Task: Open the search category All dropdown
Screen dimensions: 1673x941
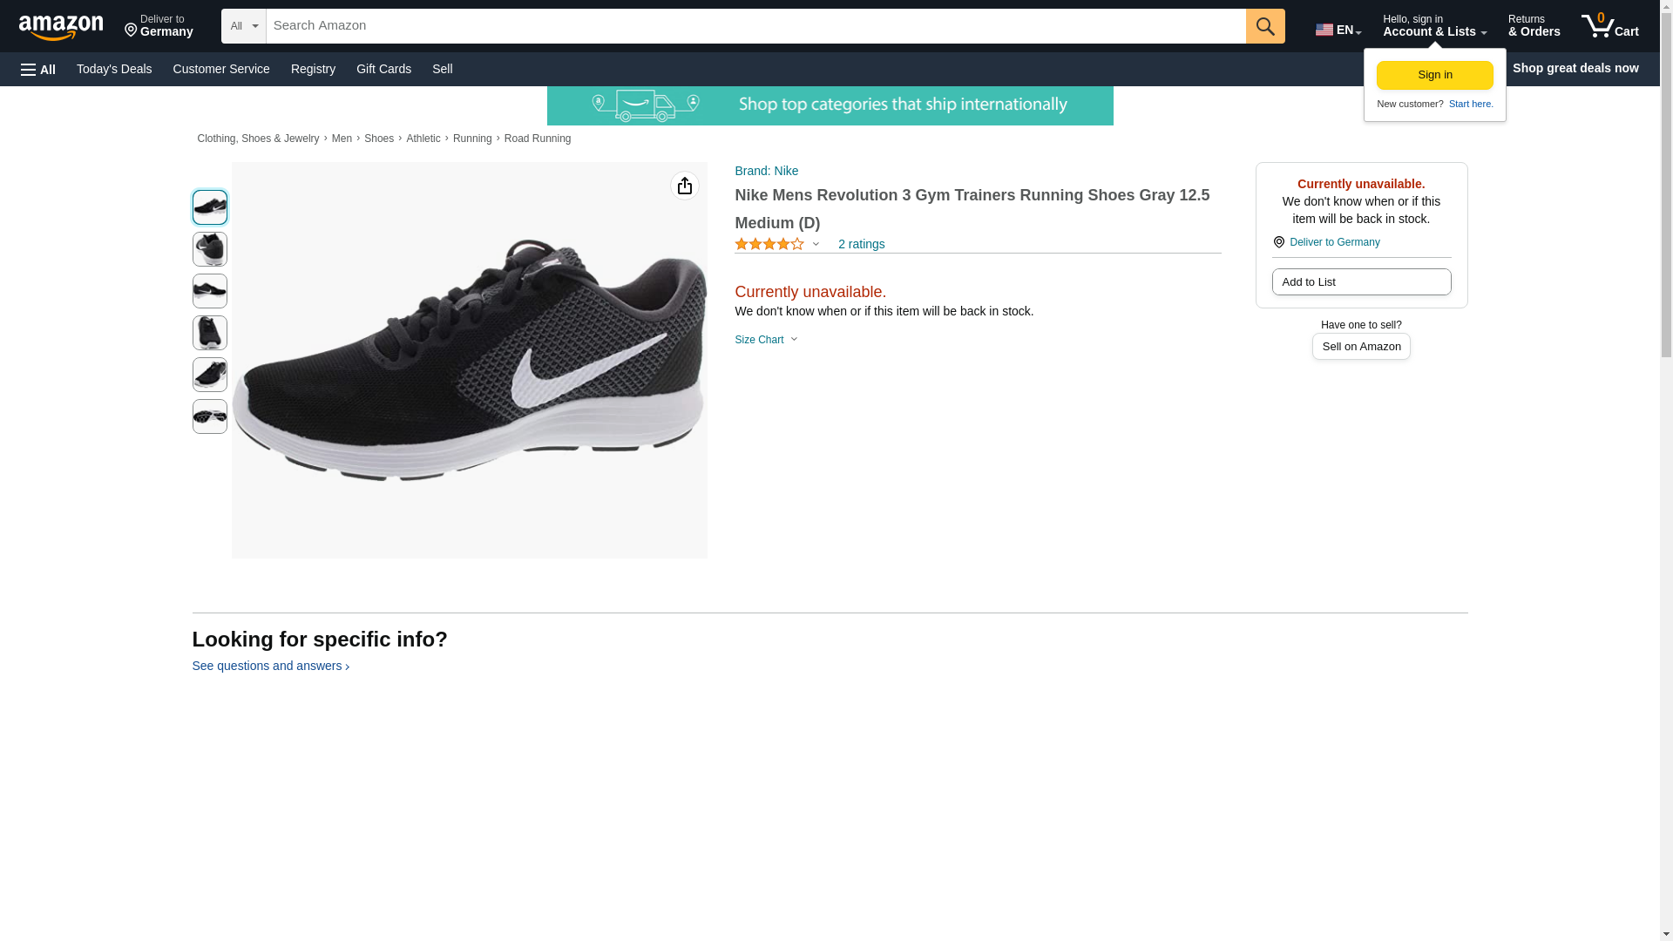Action: 243,26
